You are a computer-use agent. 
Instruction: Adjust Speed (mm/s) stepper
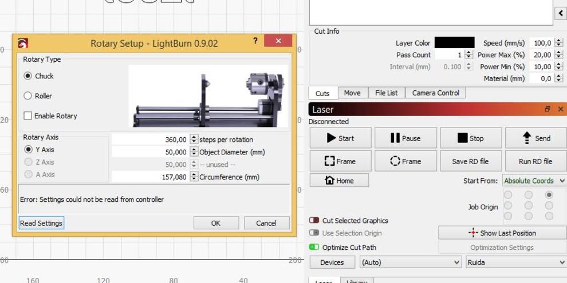point(558,43)
